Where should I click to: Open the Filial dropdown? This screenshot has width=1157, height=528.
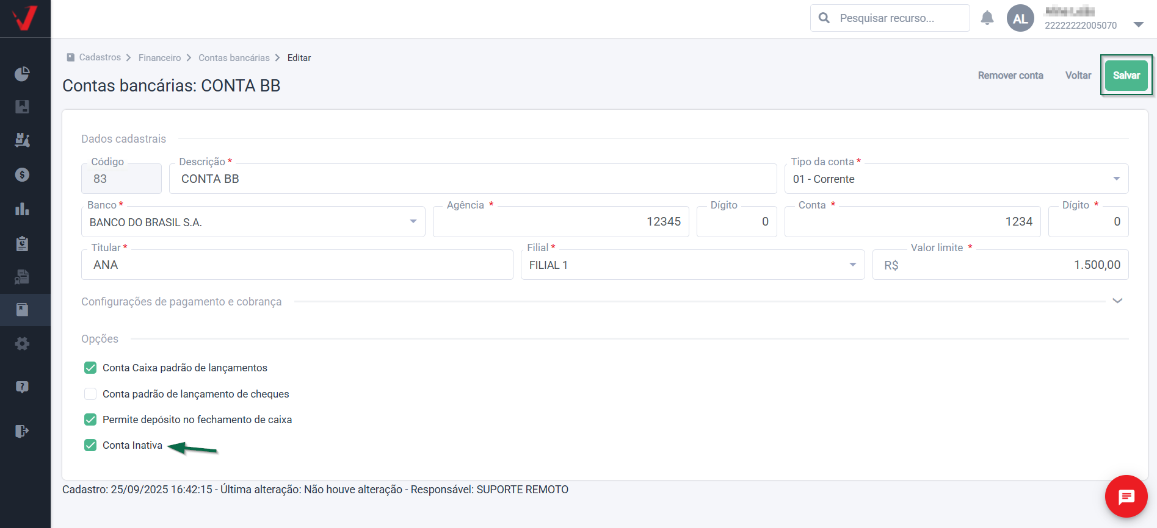(x=692, y=265)
